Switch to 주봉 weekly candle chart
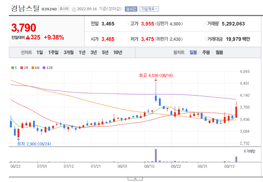Viewport: 263px width, 182px height. pos(206,52)
